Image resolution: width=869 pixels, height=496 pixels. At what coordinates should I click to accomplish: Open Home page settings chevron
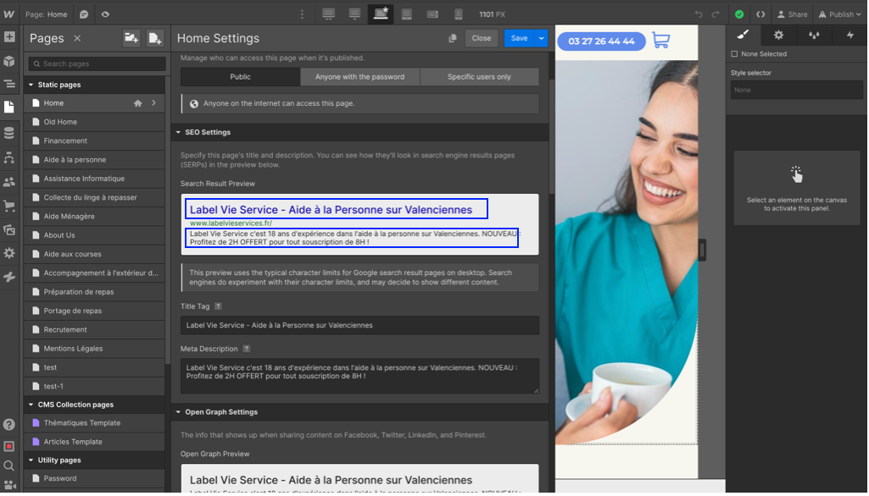154,103
